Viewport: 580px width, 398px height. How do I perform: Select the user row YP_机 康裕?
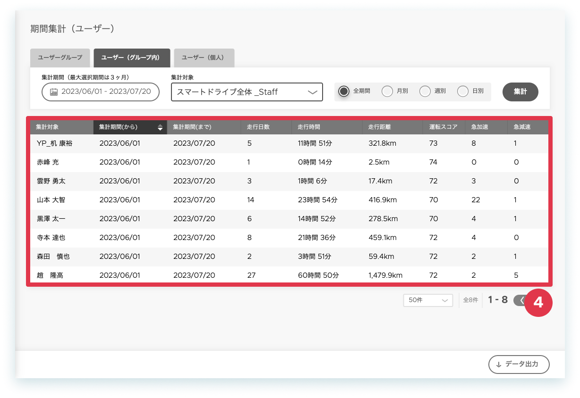point(289,143)
